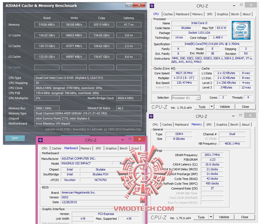The height and width of the screenshot is (224, 262).
Task: Minimize the AIDA64 benchmark window
Action: [x=129, y=5]
